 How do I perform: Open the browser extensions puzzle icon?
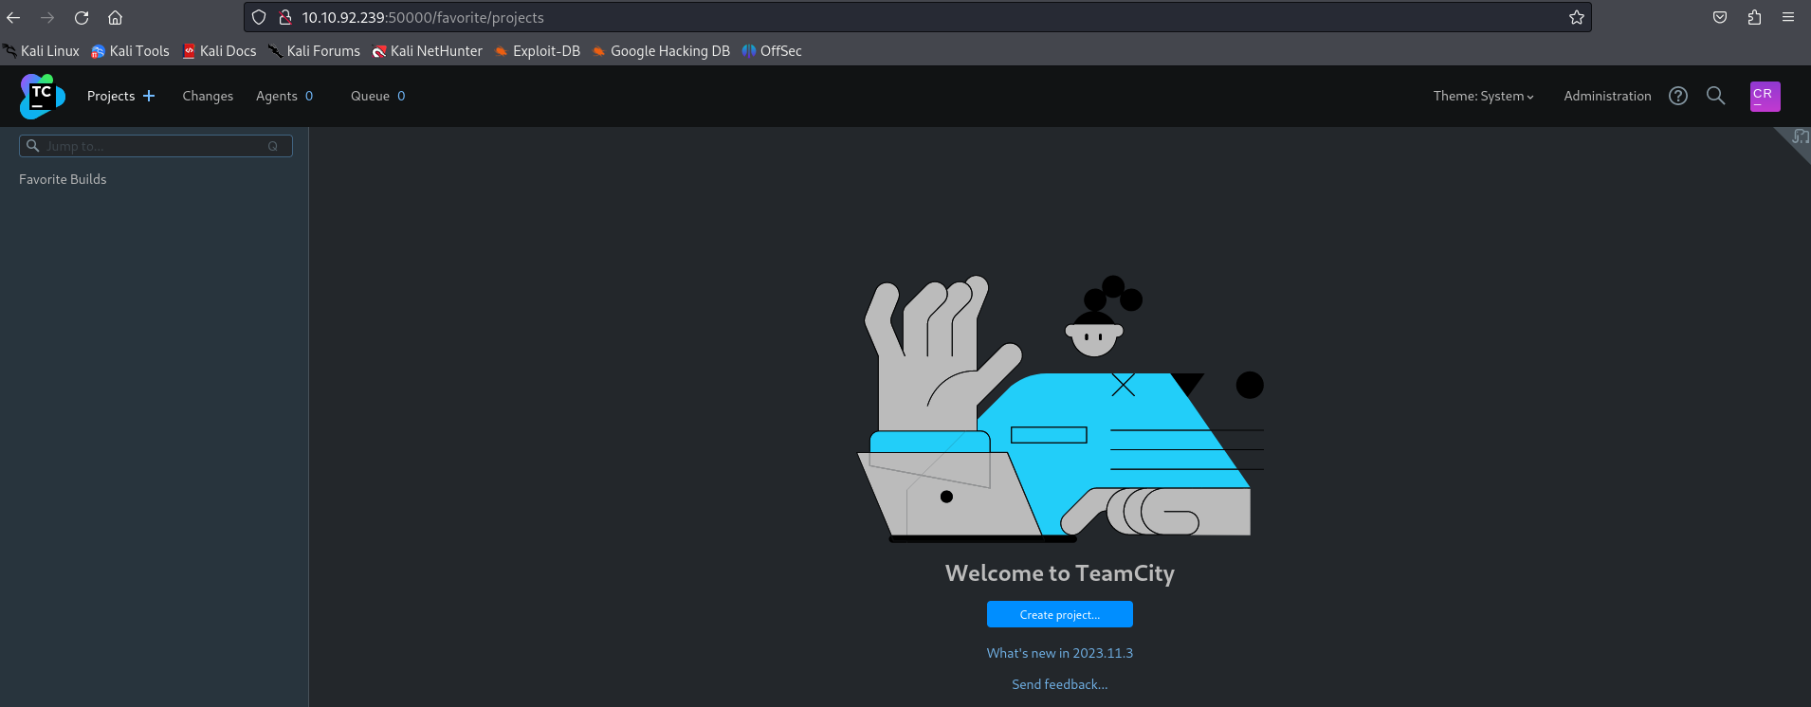1754,17
